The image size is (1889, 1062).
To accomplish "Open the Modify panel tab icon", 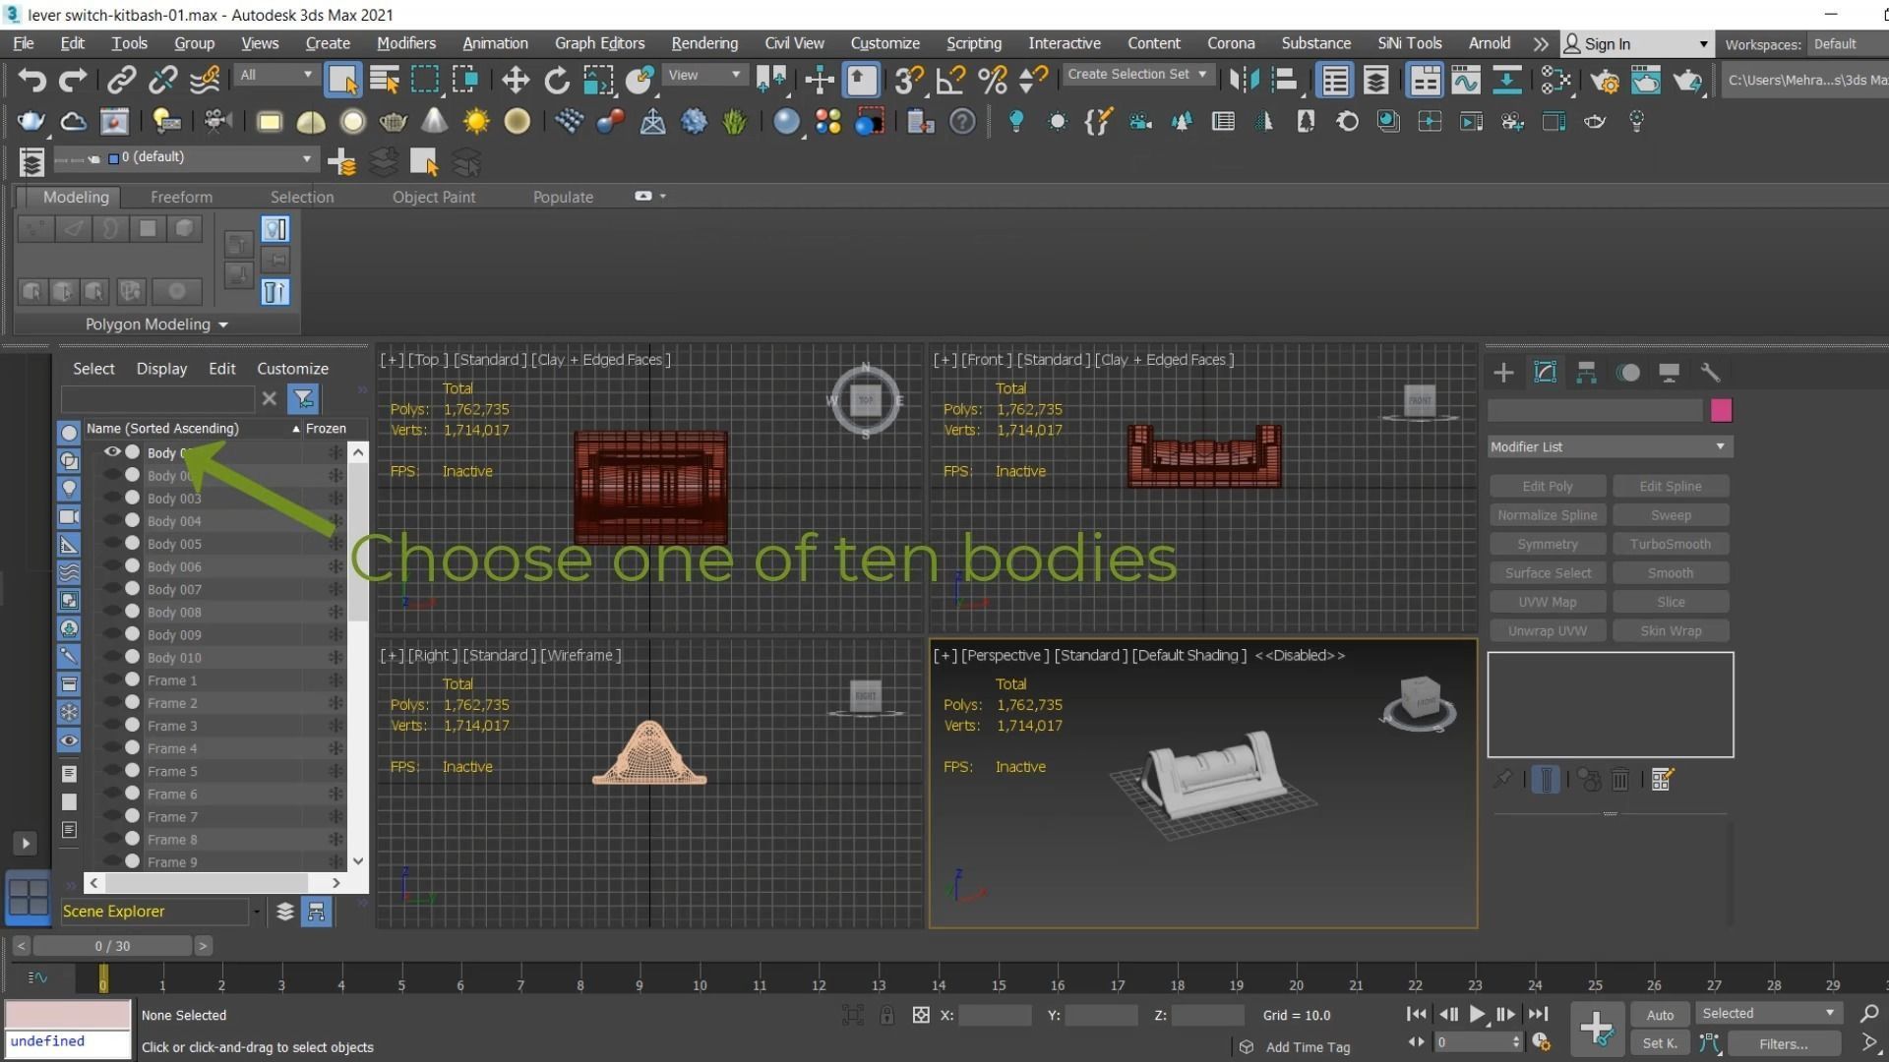I will [1545, 373].
